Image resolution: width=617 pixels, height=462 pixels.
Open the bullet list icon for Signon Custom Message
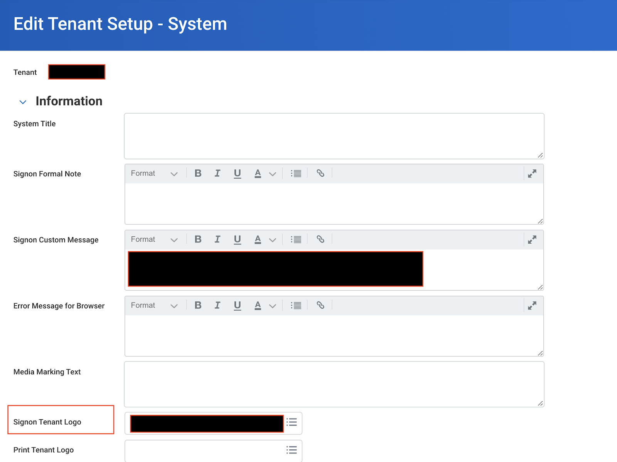[x=296, y=239]
